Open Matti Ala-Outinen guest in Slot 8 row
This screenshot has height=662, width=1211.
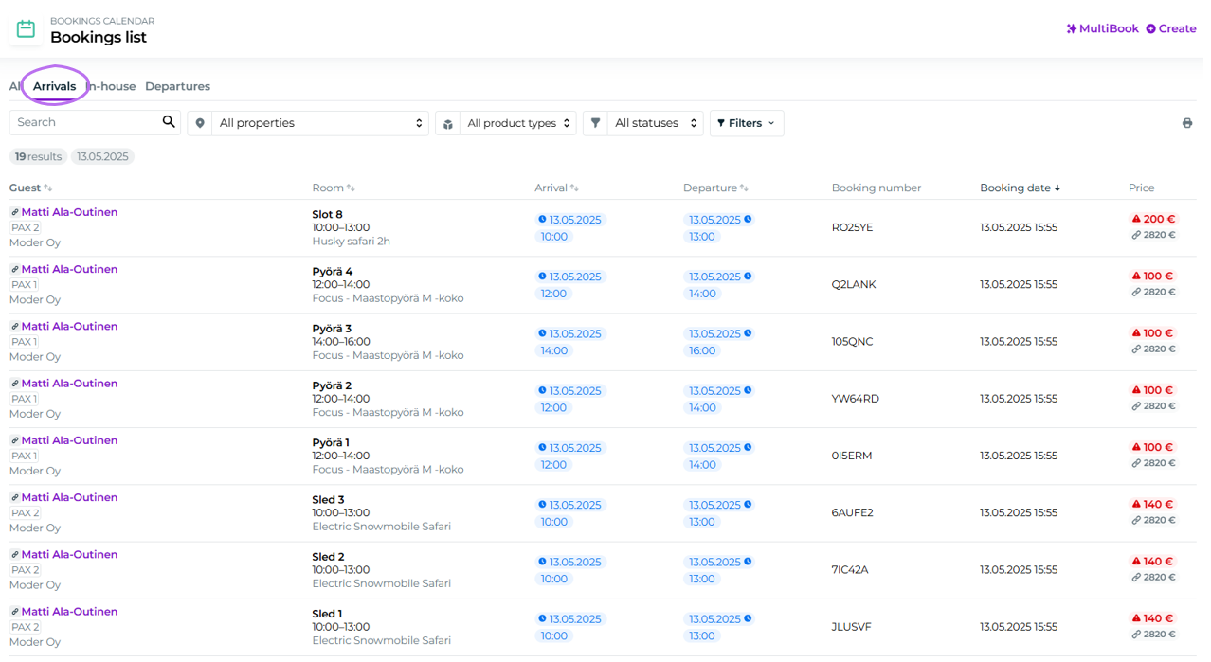pos(70,212)
